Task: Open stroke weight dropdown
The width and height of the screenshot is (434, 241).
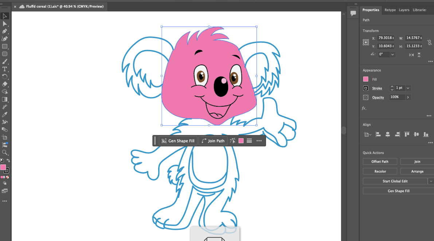Action: pos(408,88)
